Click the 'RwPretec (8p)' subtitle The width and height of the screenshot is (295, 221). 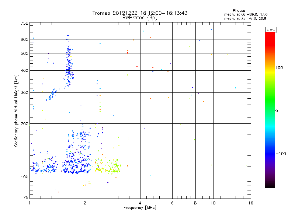[140, 18]
